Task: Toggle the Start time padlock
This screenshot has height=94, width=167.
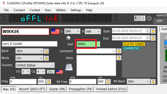Action: [x=153, y=31]
